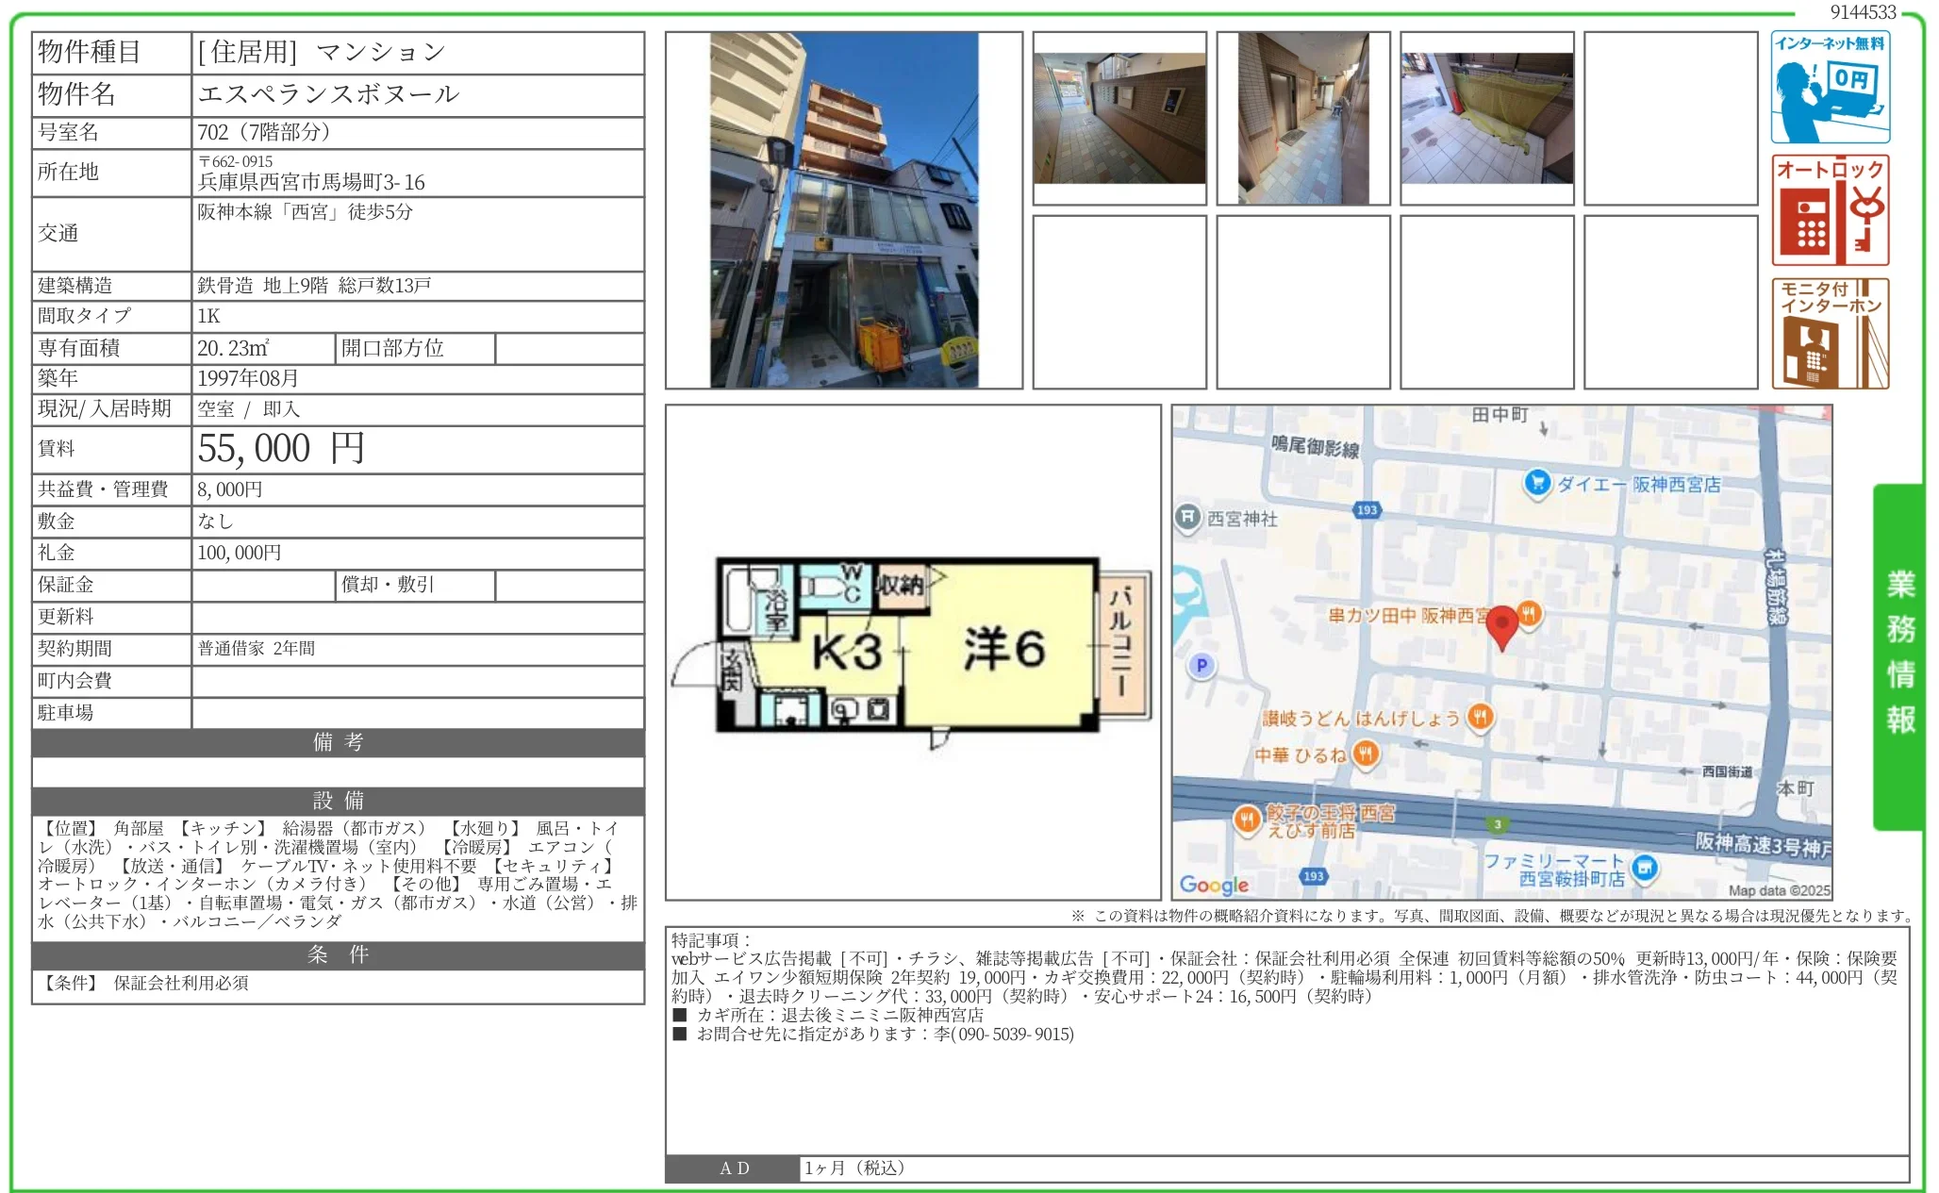
Task: Click the 西宮神社 shrine map marker
Action: (1187, 517)
